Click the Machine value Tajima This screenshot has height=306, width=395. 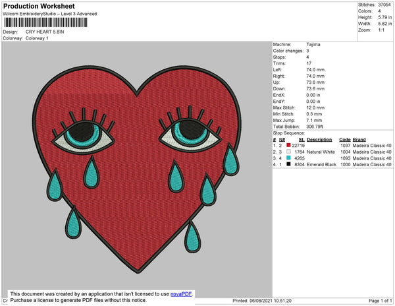pyautogui.click(x=313, y=44)
